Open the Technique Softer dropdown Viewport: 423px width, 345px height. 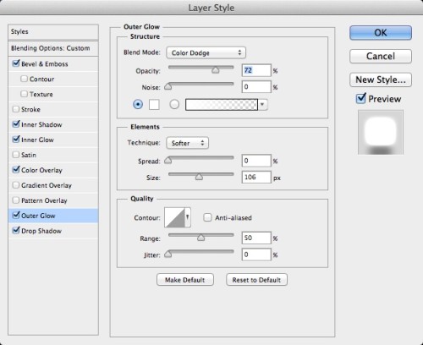tap(188, 143)
